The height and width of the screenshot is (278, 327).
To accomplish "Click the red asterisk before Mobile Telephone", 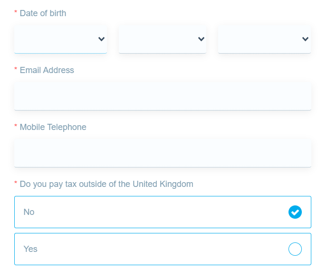I will point(16,126).
